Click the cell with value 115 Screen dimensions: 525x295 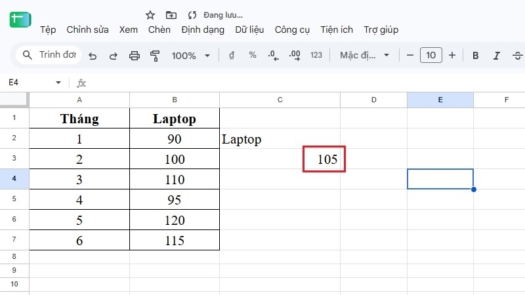pyautogui.click(x=175, y=240)
